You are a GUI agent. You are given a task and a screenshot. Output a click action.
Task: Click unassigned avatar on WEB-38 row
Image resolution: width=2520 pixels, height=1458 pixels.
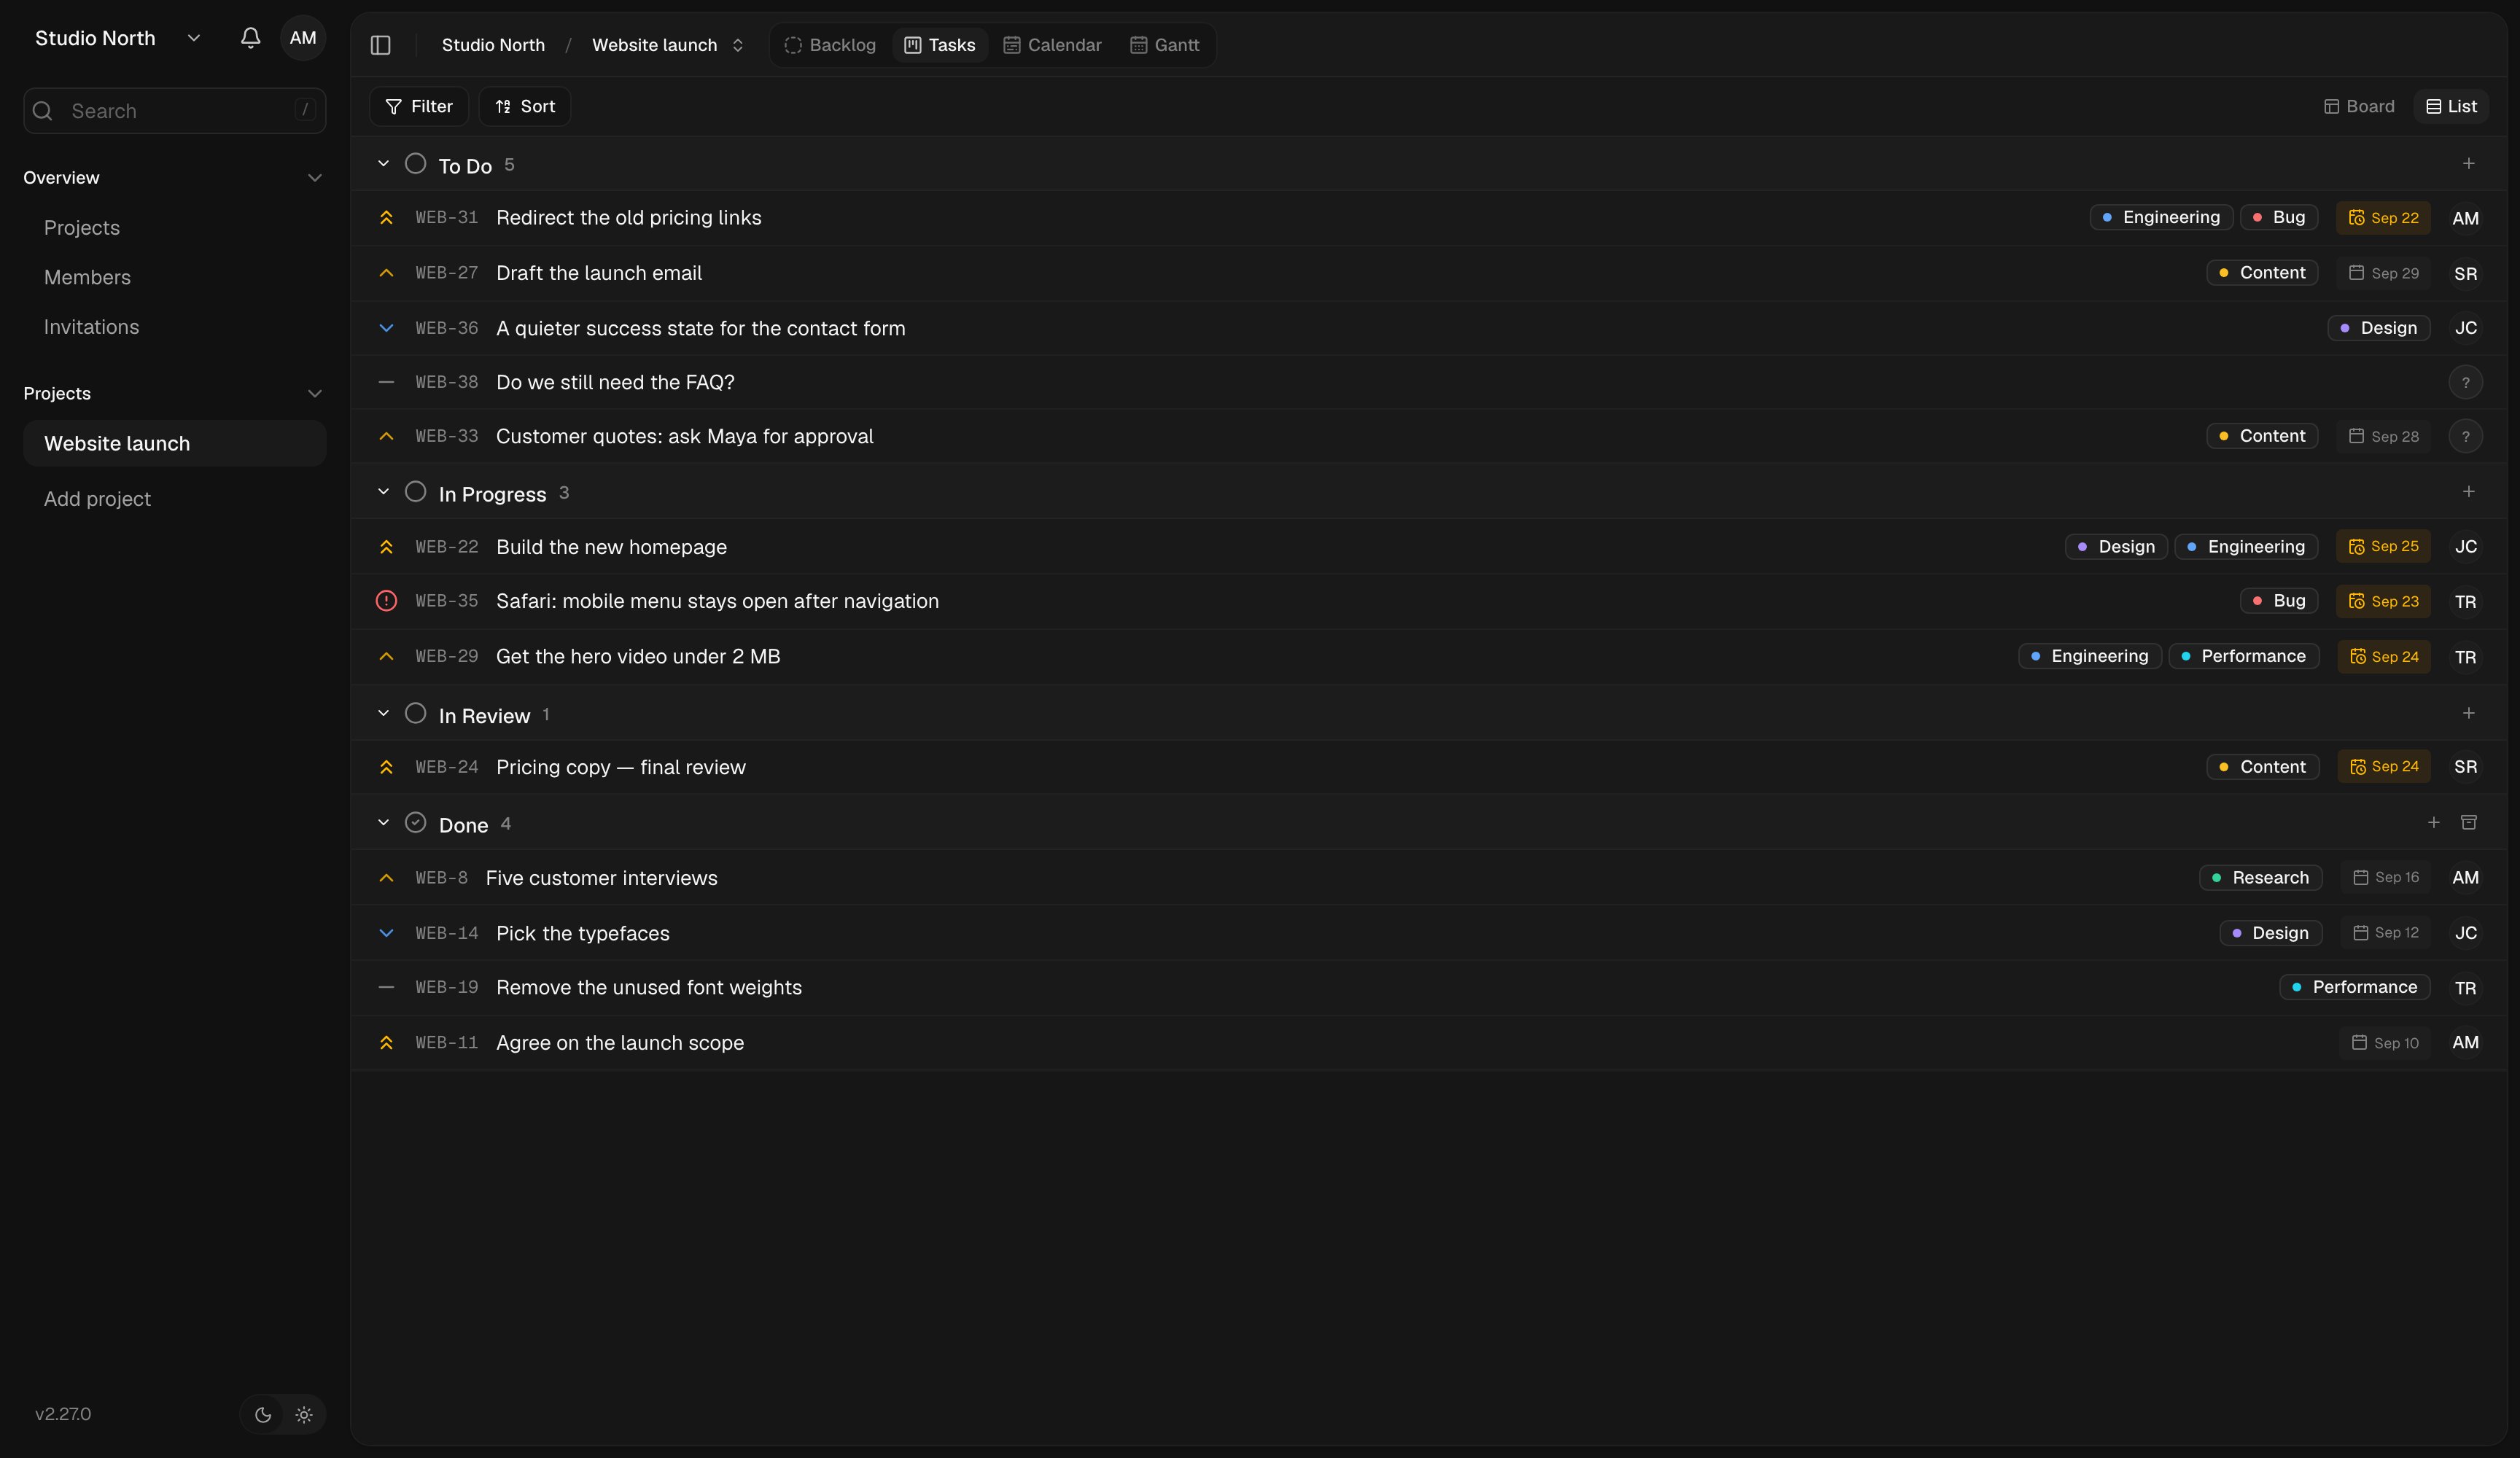(2465, 382)
